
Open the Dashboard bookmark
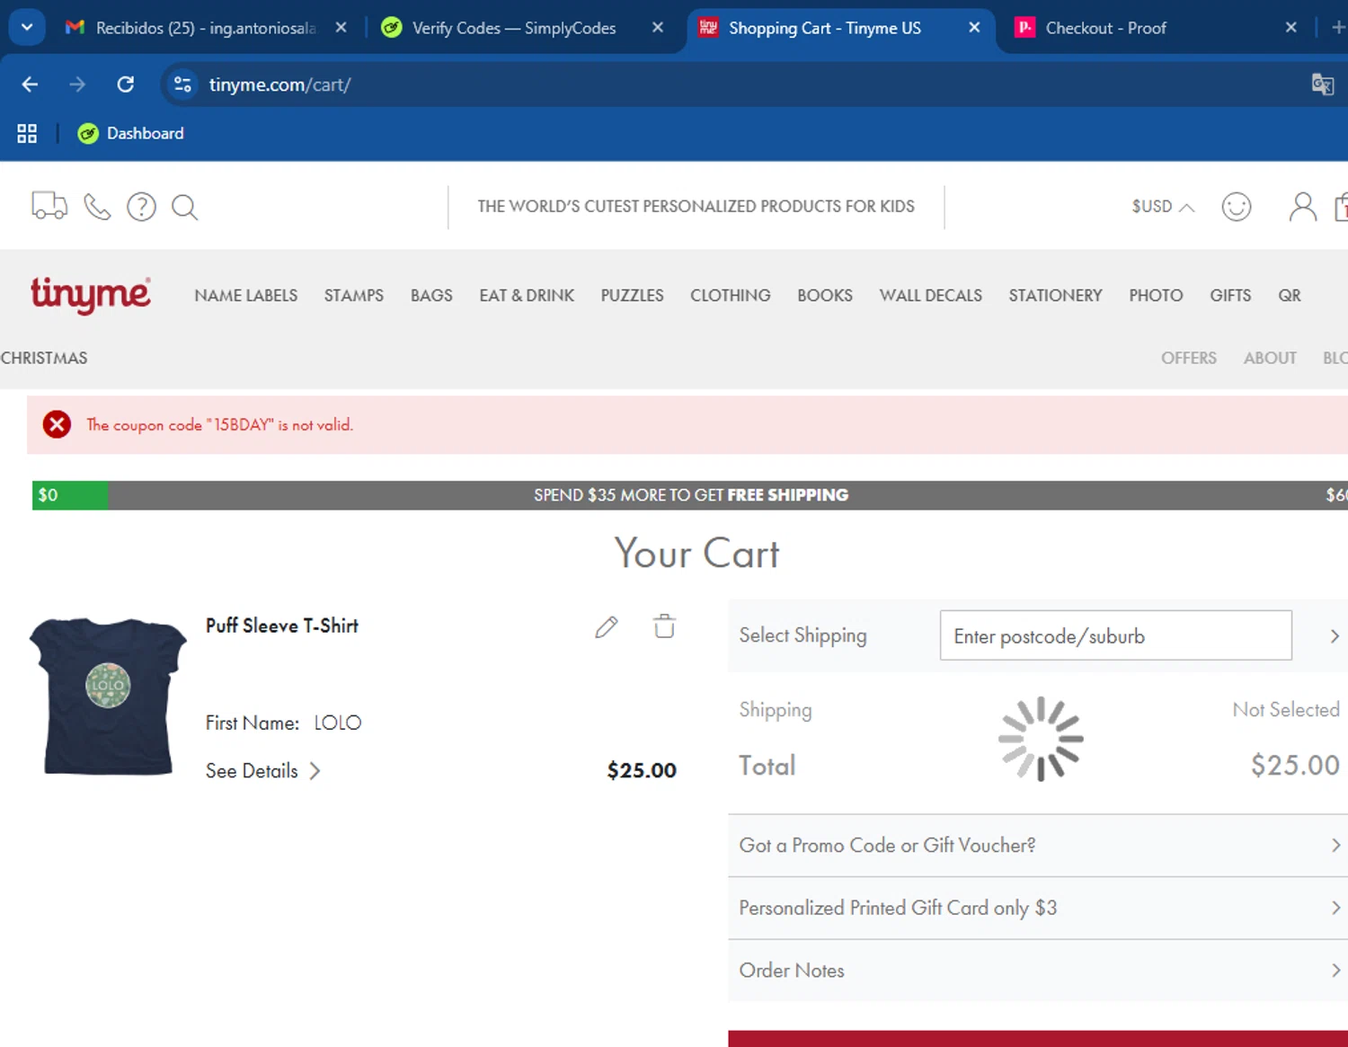(131, 134)
